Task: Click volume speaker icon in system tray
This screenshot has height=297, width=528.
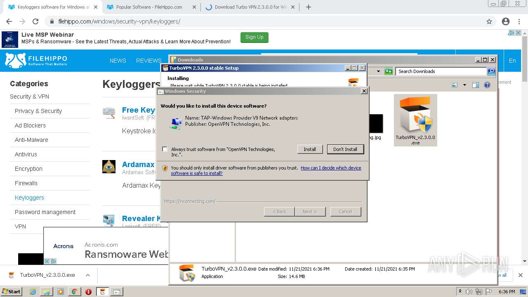Action: 469,292
